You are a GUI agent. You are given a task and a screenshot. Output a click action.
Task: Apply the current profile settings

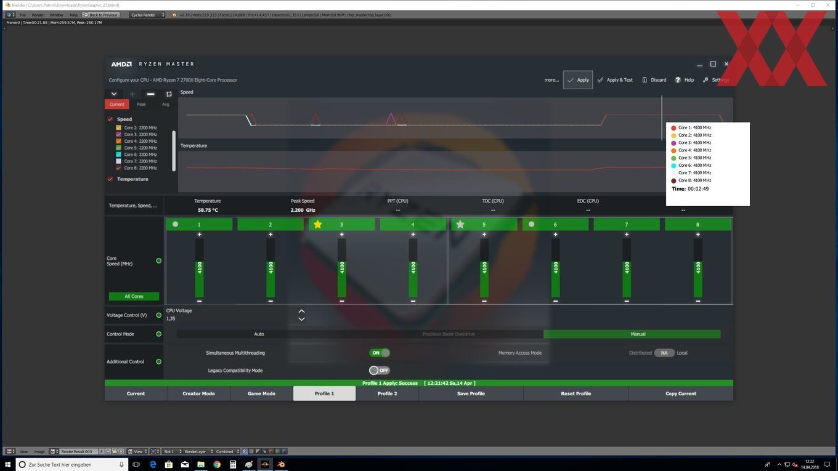pos(578,79)
